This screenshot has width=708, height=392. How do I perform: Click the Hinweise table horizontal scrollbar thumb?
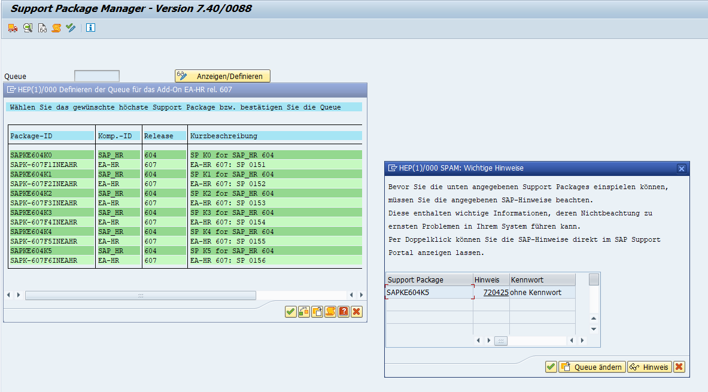(x=501, y=341)
